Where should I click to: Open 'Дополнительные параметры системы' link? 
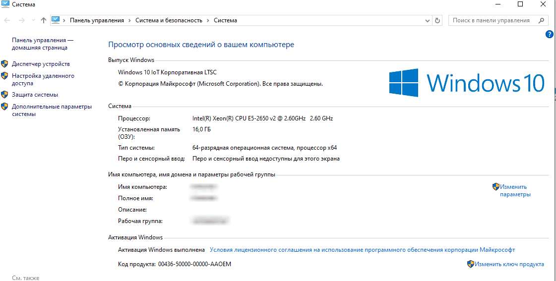pyautogui.click(x=52, y=110)
